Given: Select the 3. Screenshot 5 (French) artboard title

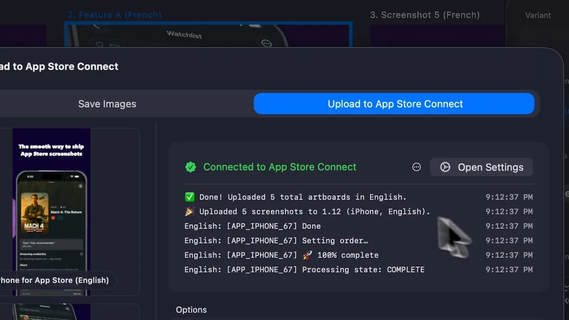Looking at the screenshot, I should [424, 15].
